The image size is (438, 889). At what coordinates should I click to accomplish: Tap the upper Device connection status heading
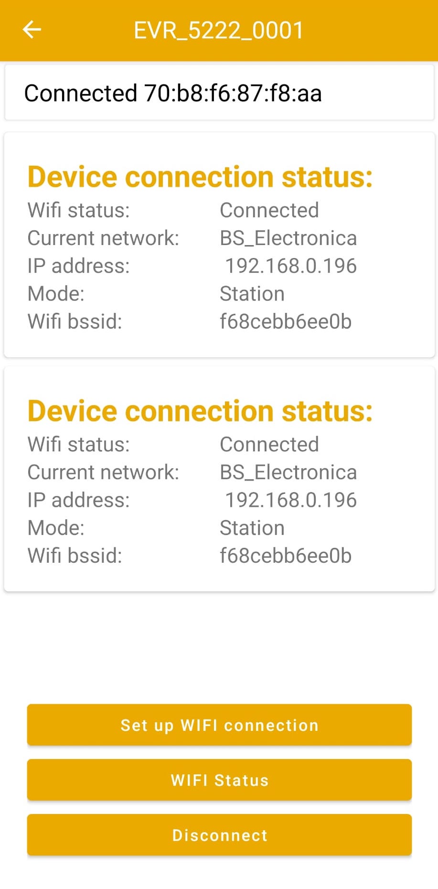[200, 177]
